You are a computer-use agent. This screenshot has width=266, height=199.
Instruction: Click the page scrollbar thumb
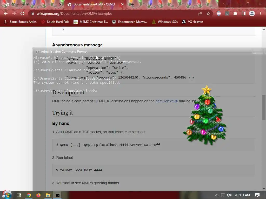264,108
